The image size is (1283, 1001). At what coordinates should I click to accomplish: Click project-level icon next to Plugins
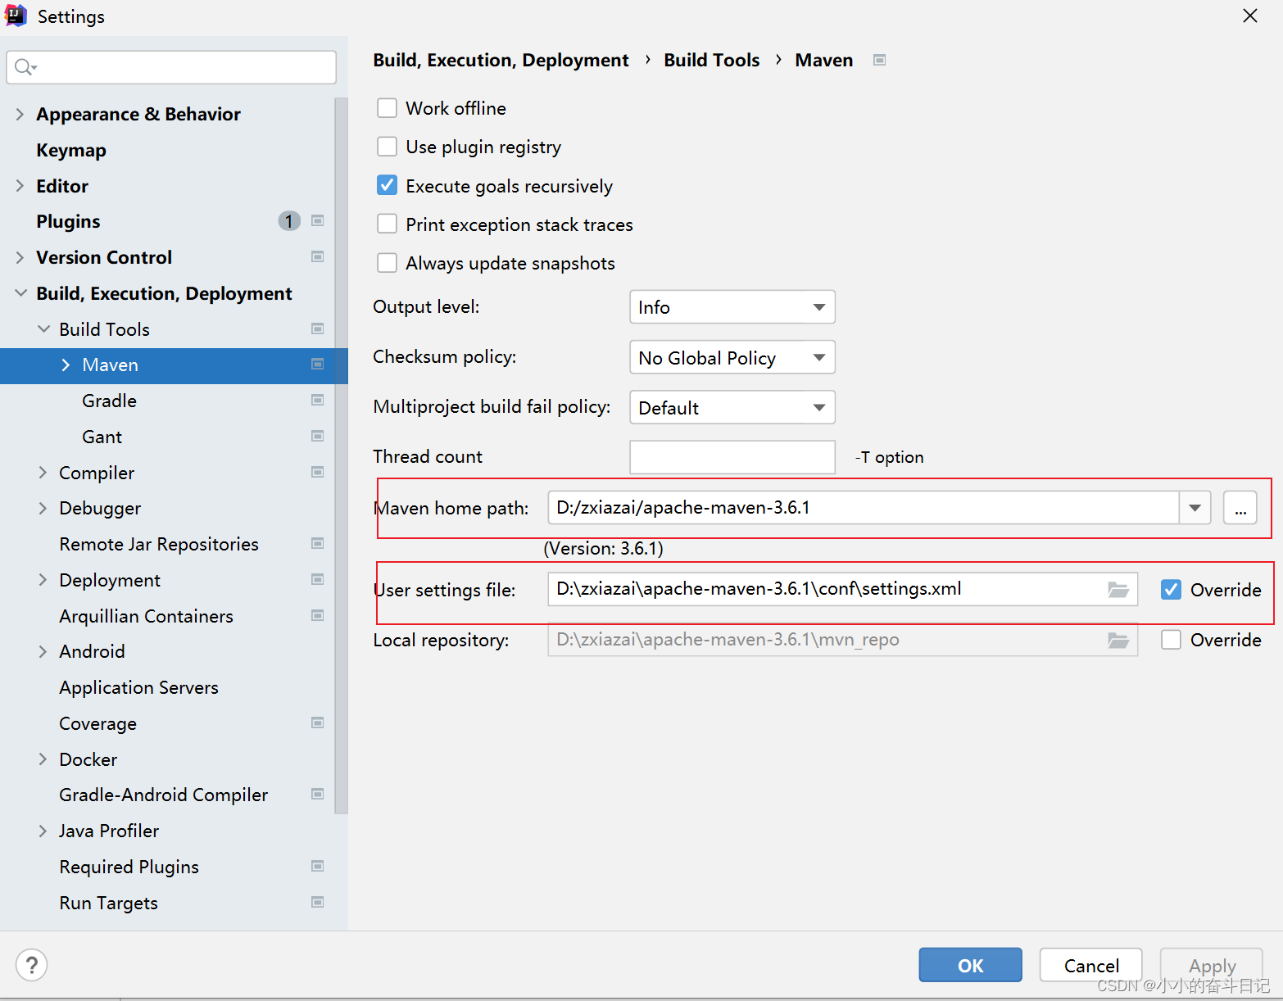pos(318,221)
